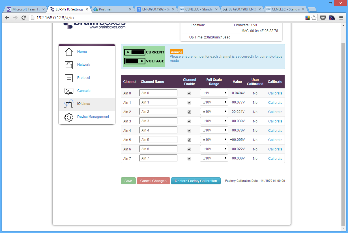Click the Device Management gear icon
The image size is (348, 233).
click(x=69, y=117)
